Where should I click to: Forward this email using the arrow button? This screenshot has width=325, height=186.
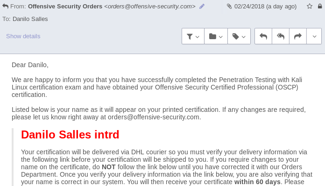coord(297,36)
